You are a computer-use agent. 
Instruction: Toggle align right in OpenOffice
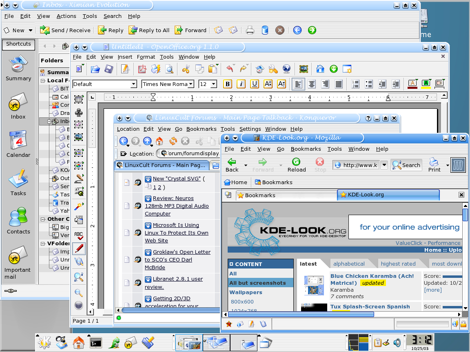[x=325, y=84]
